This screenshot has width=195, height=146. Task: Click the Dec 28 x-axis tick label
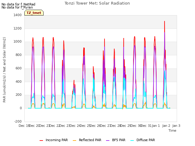click(116, 126)
